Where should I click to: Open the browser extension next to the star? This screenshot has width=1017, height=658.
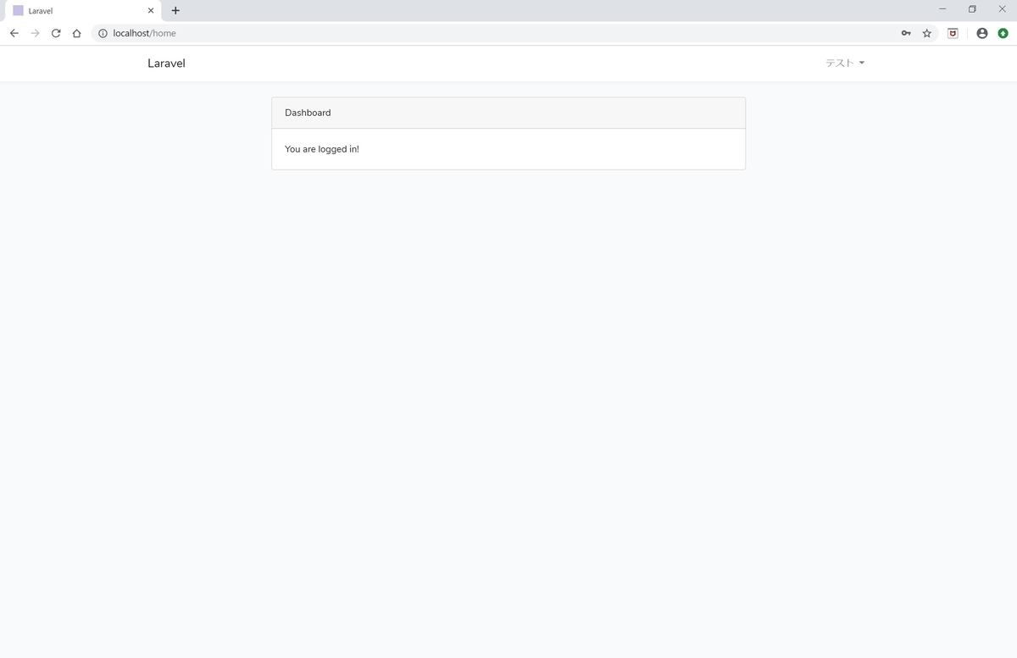click(952, 33)
